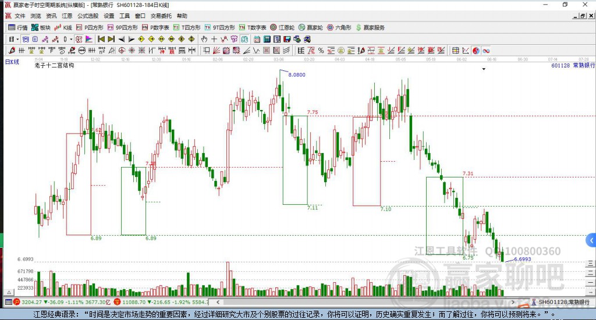Open the 9T四方形 tool
Screen dimensions: 596x320
(219, 27)
